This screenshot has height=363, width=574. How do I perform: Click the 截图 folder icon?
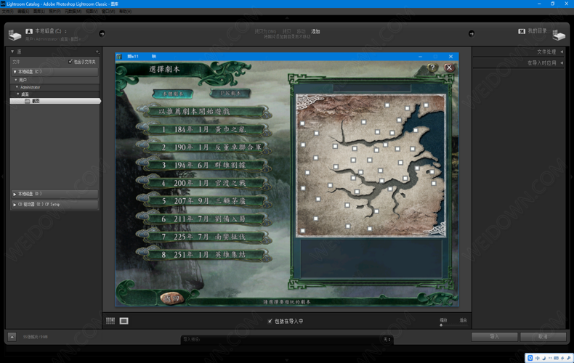tap(28, 102)
